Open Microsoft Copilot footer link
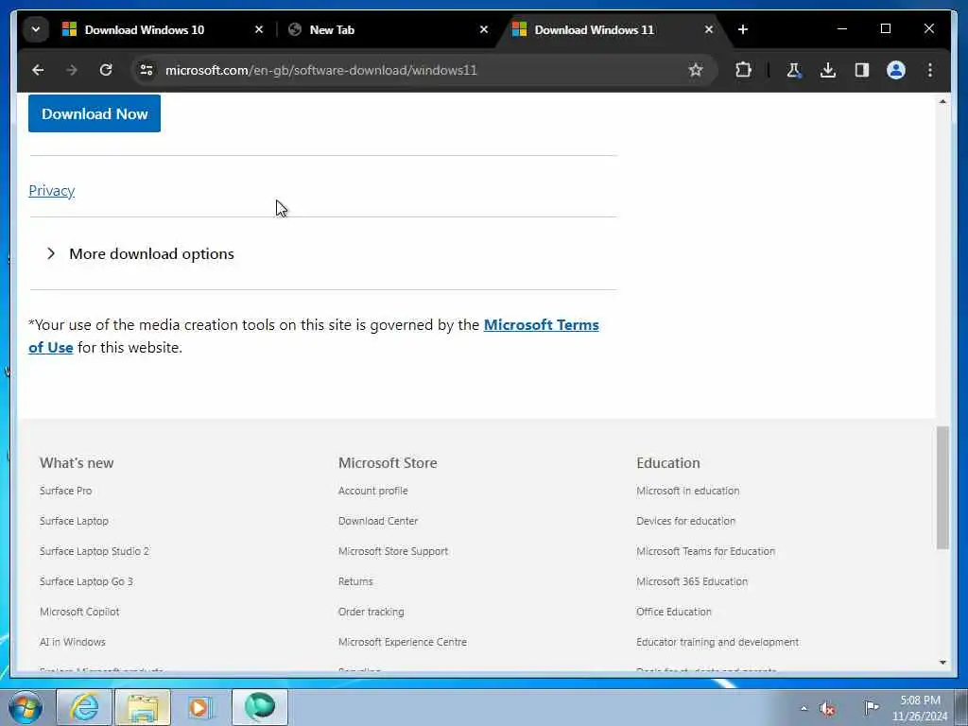 (x=79, y=612)
